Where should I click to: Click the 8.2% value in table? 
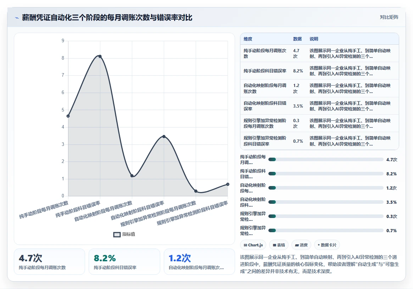coord(298,71)
